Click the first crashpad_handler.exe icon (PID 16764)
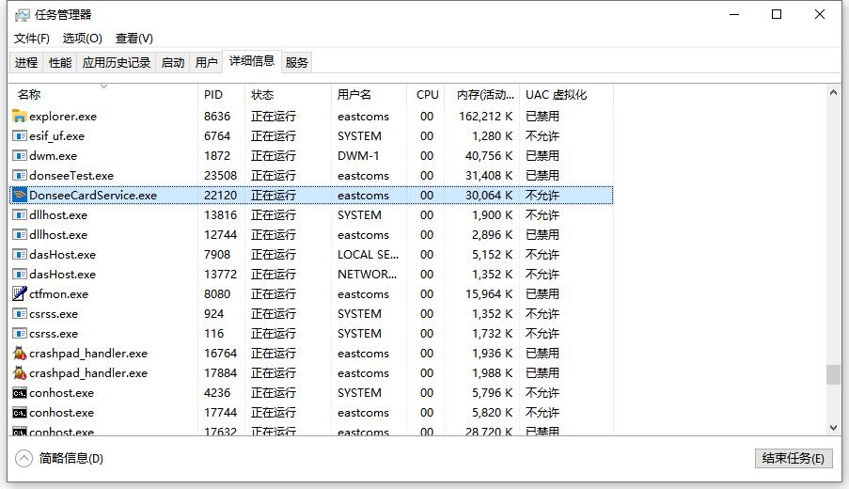Image resolution: width=849 pixels, height=489 pixels. (x=20, y=354)
